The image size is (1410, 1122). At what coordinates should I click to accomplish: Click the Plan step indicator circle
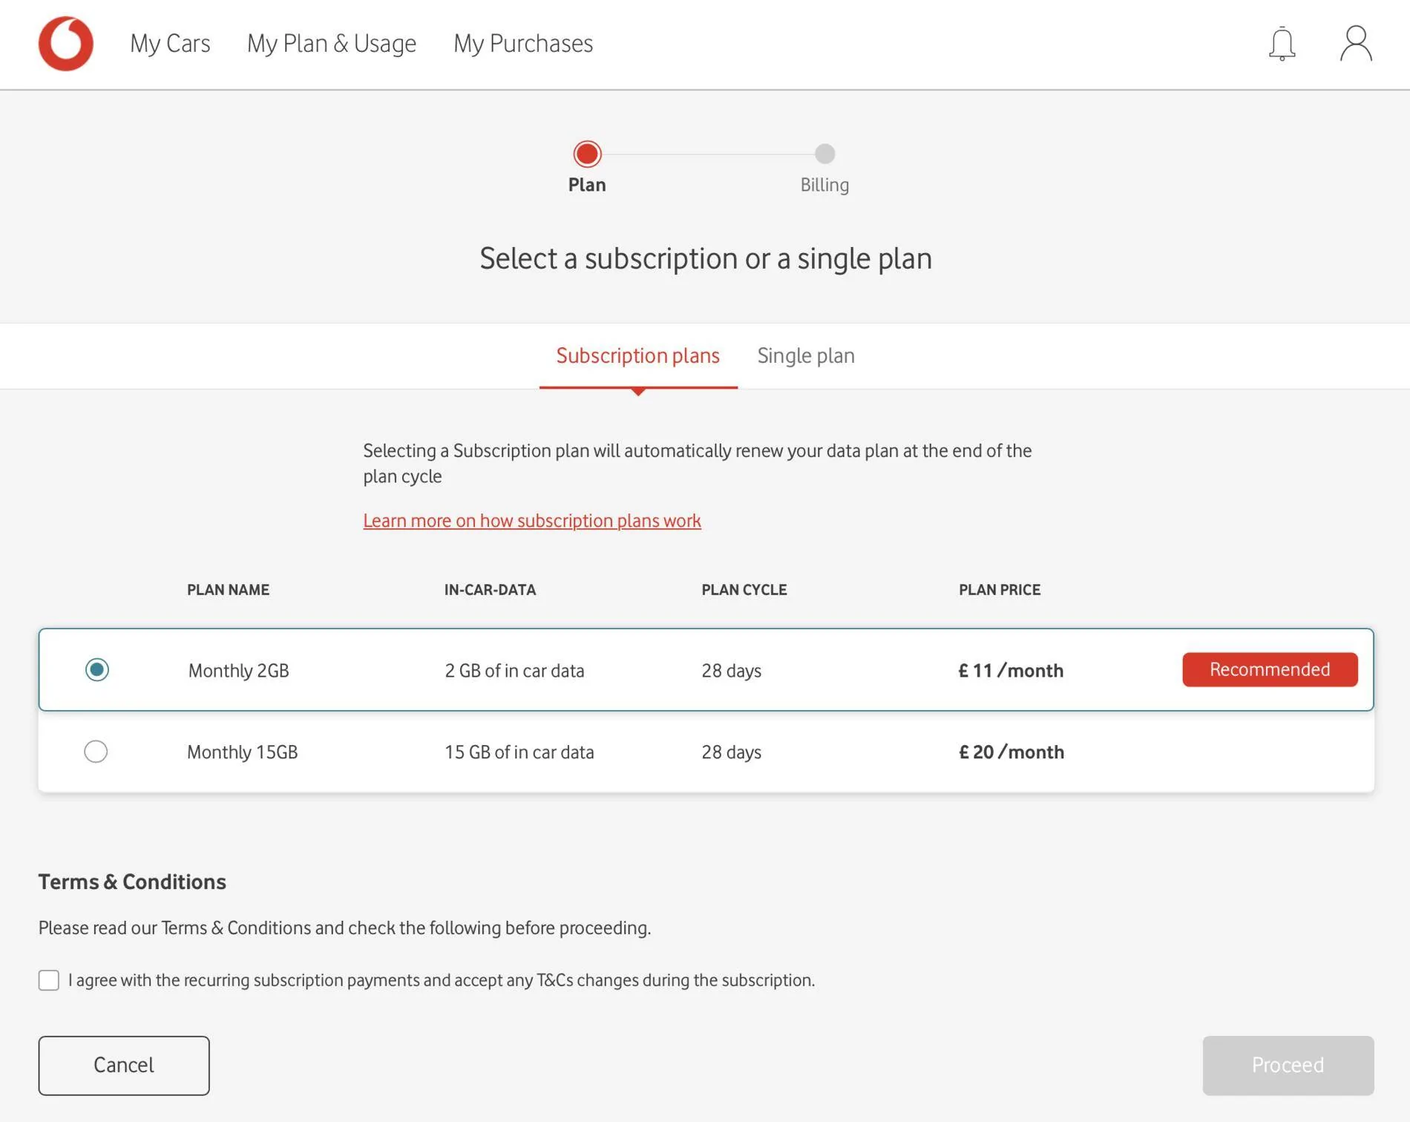tap(587, 154)
